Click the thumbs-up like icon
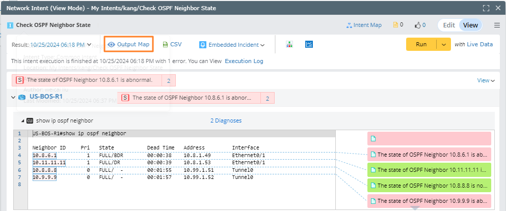This screenshot has height=211, width=506. pyautogui.click(x=418, y=25)
